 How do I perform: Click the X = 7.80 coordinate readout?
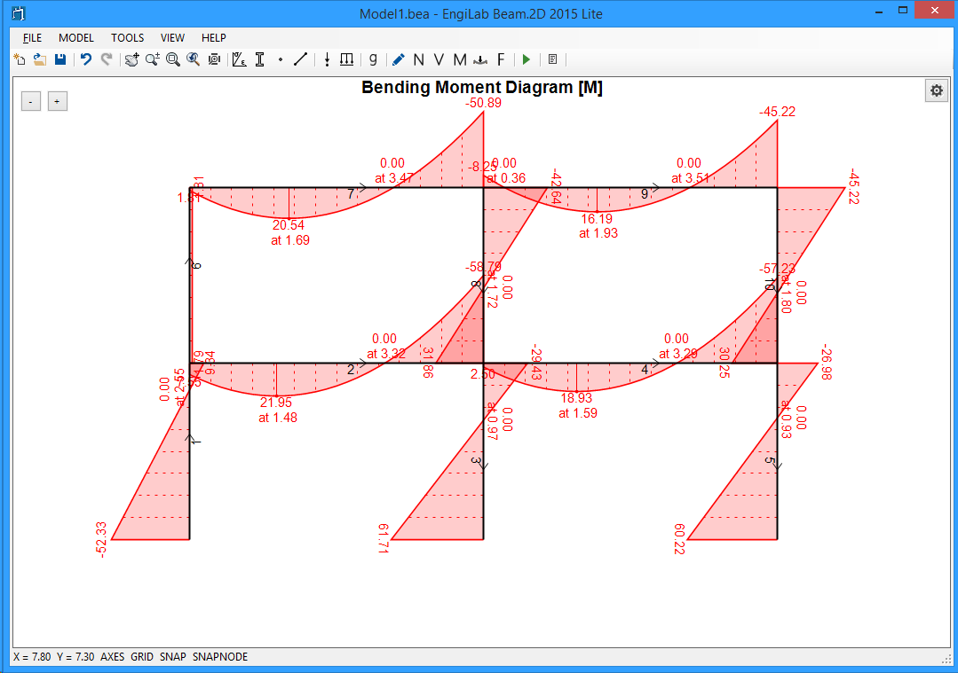pyautogui.click(x=32, y=656)
